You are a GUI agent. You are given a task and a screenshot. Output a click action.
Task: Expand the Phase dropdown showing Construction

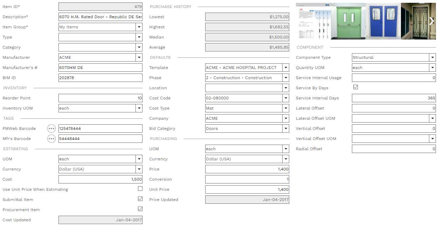tap(286, 77)
